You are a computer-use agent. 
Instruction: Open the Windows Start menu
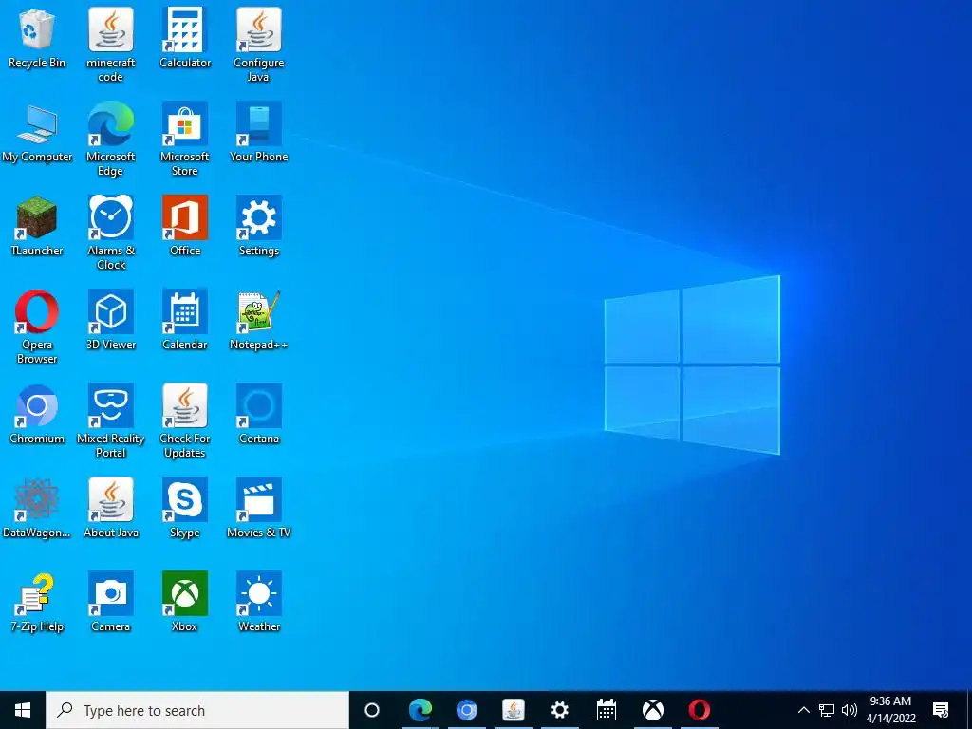[23, 710]
